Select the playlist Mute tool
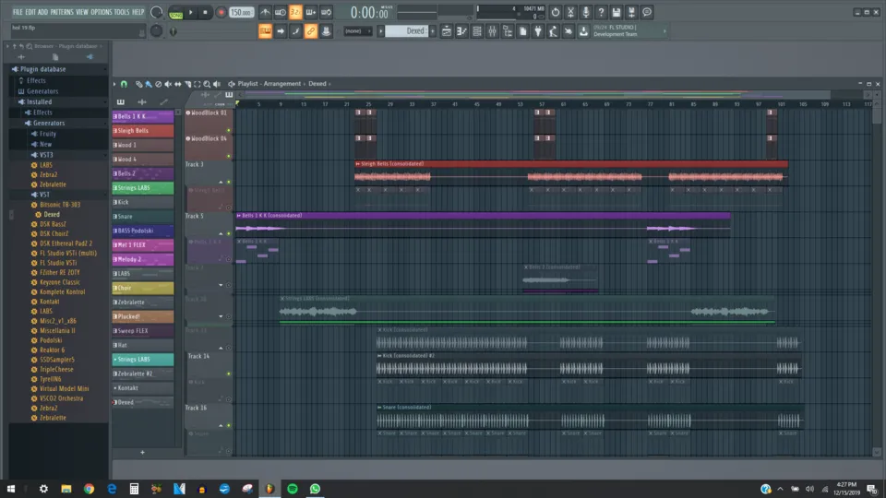Image resolution: width=886 pixels, height=498 pixels. [168, 84]
